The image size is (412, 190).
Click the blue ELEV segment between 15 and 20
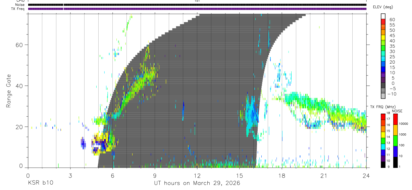[383, 64]
